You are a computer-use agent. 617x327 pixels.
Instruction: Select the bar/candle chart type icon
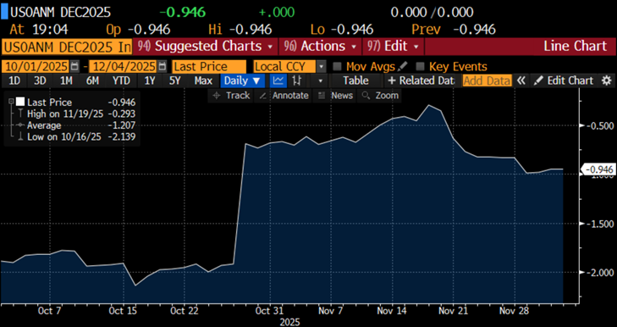297,80
